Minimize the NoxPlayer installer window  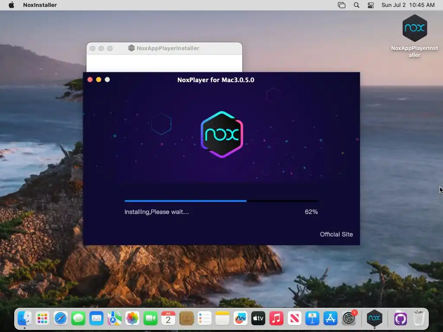(x=99, y=80)
